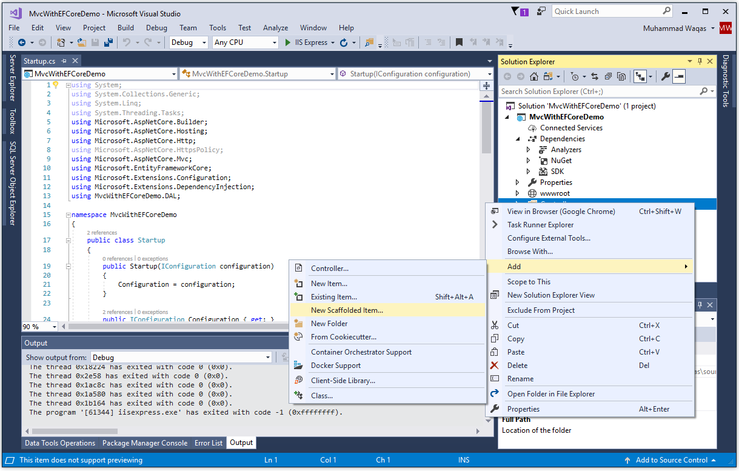Open the notifications flag icon
739x471 pixels.
tap(516, 11)
